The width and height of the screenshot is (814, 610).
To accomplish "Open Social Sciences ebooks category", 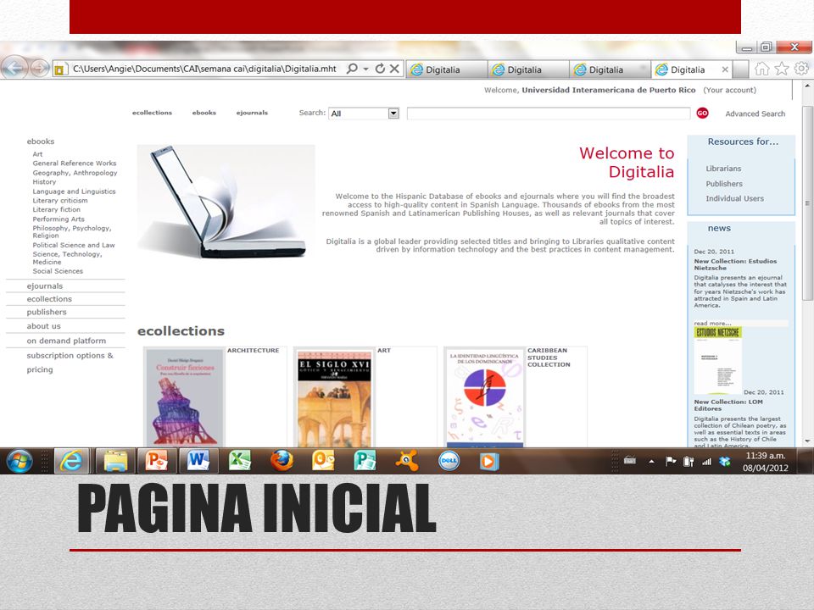I will (58, 271).
